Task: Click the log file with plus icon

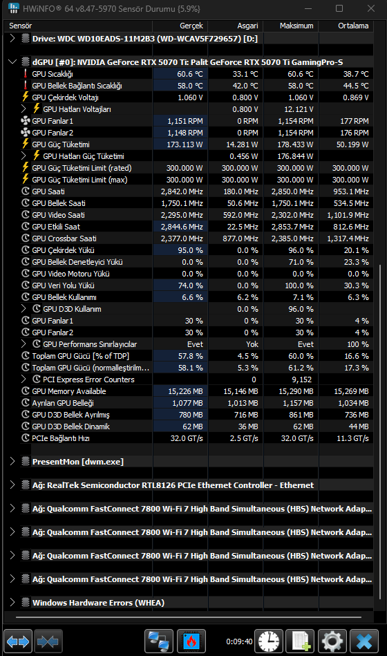Action: pyautogui.click(x=301, y=641)
